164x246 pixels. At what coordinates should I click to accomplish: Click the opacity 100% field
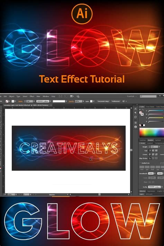(x=79, y=101)
